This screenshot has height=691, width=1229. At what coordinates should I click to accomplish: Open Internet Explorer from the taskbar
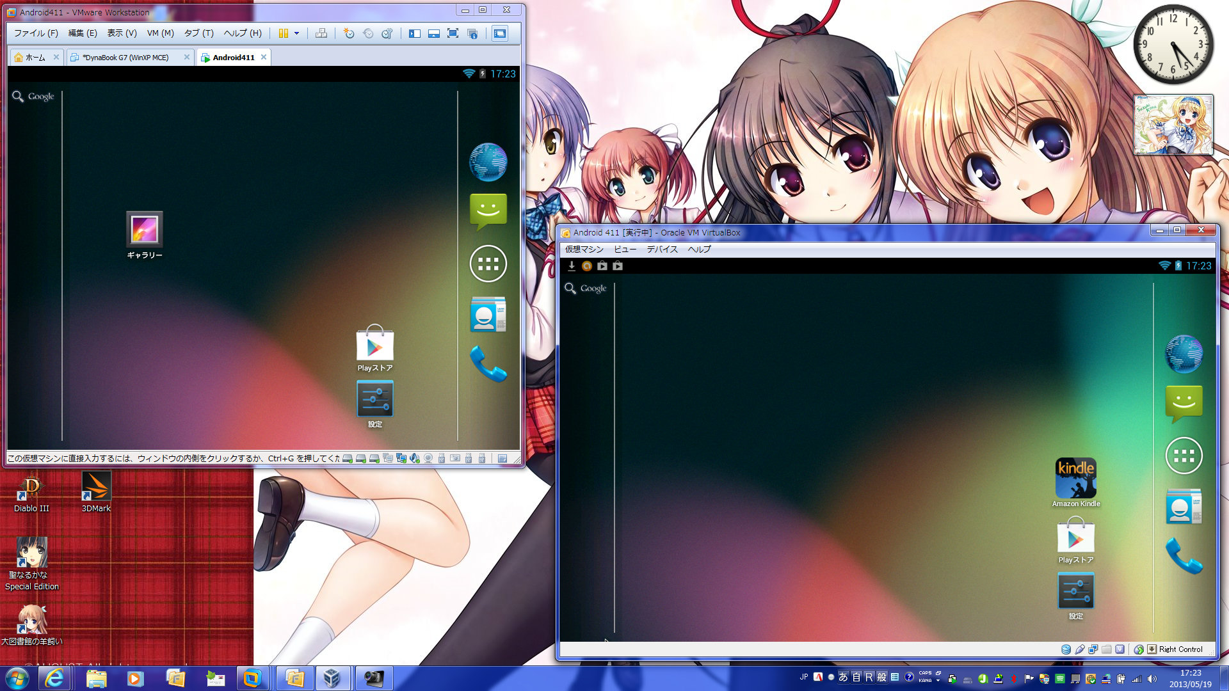click(54, 678)
